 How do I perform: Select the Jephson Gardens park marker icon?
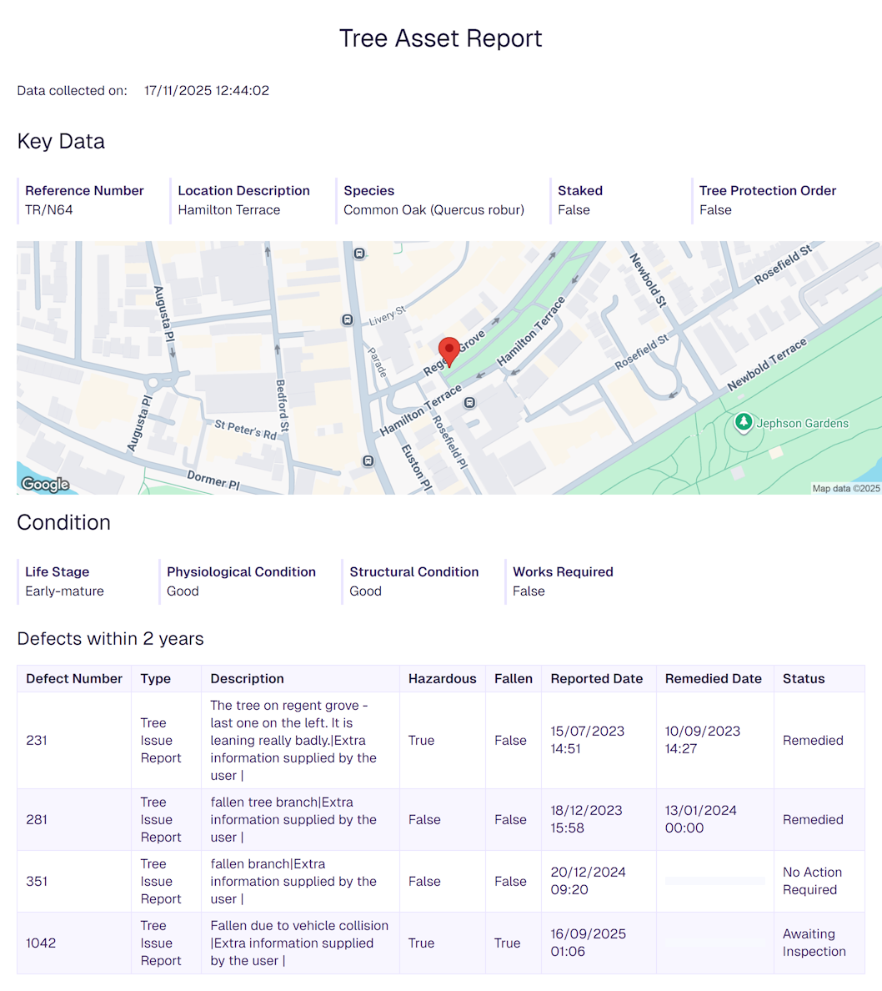pyautogui.click(x=743, y=423)
